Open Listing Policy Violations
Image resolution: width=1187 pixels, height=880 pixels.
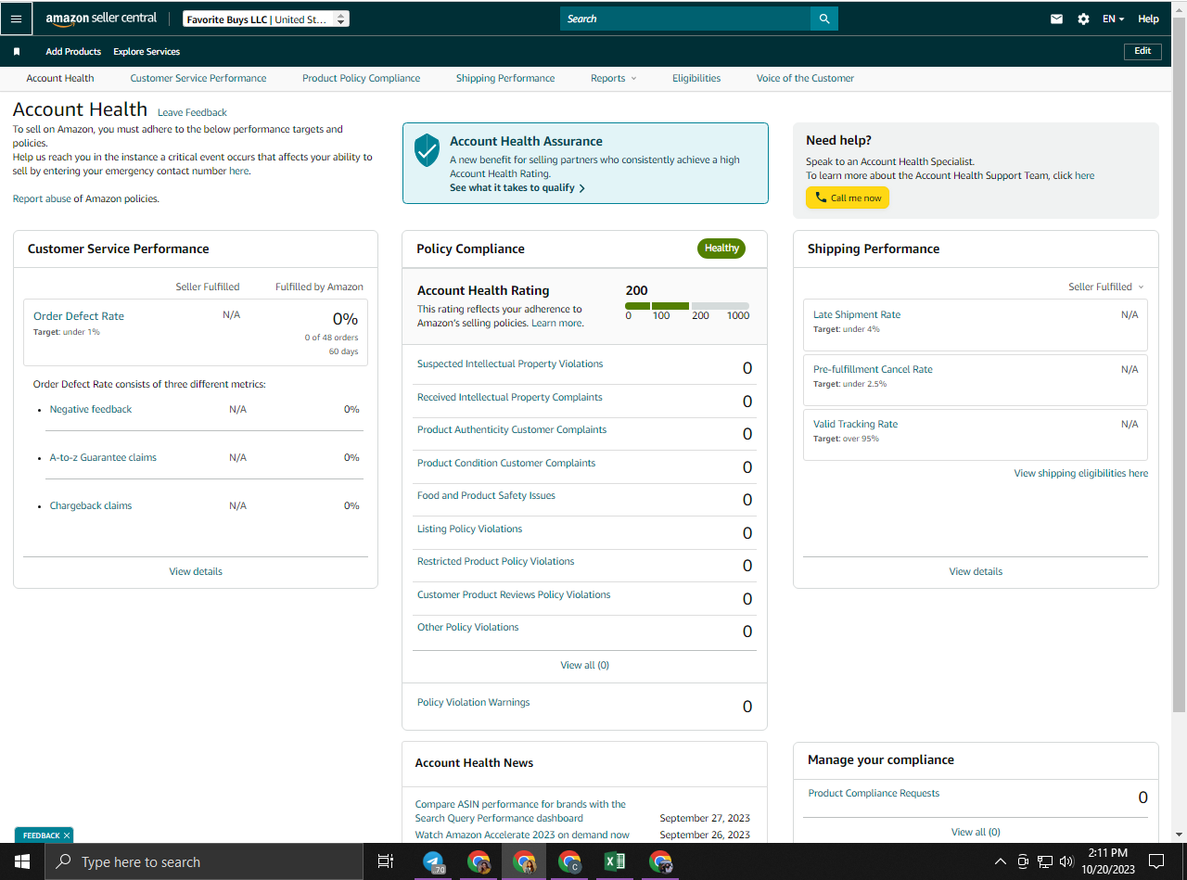469,529
